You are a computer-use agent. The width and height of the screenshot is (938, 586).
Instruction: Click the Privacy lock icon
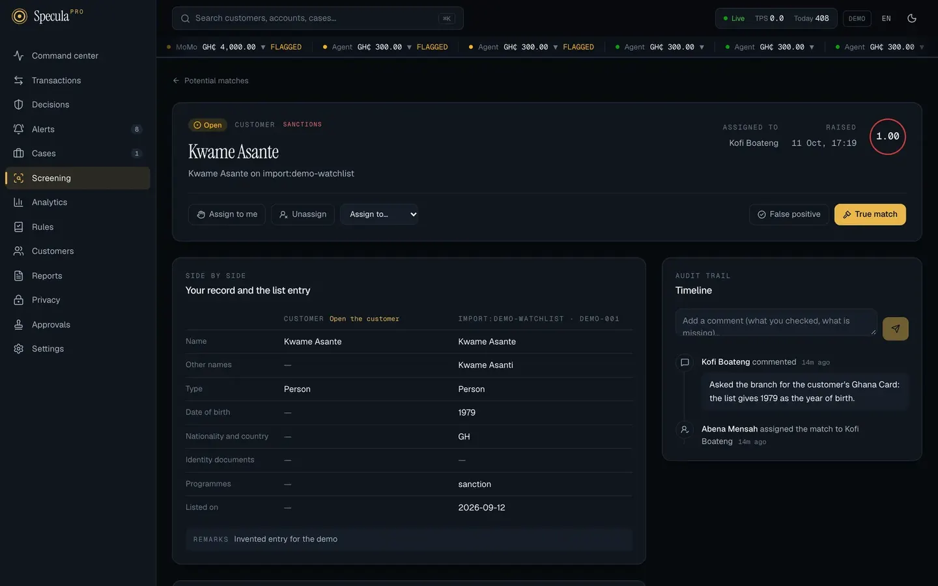coord(18,300)
